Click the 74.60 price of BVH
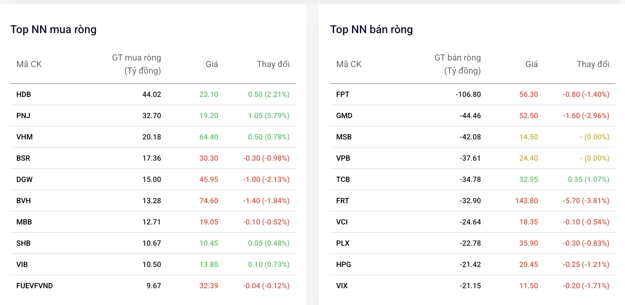The image size is (625, 305). [209, 201]
